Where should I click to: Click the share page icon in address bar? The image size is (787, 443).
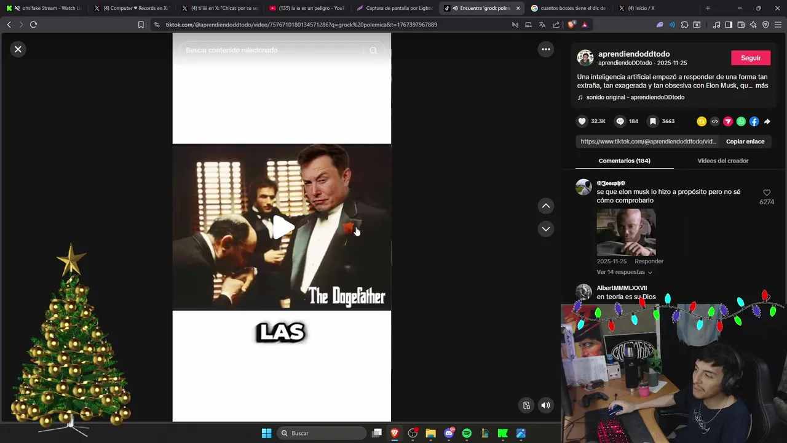(556, 25)
